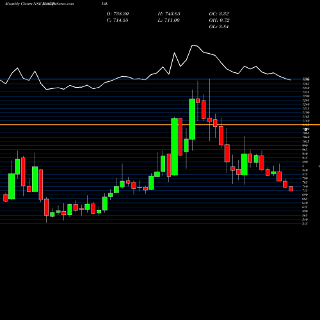Select the high value H: 743.65

point(169,14)
